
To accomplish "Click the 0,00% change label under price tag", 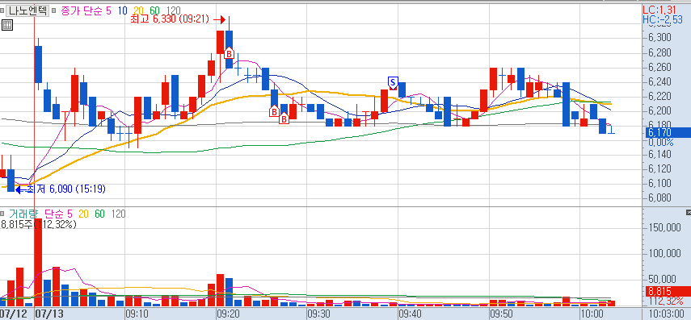I will [660, 143].
